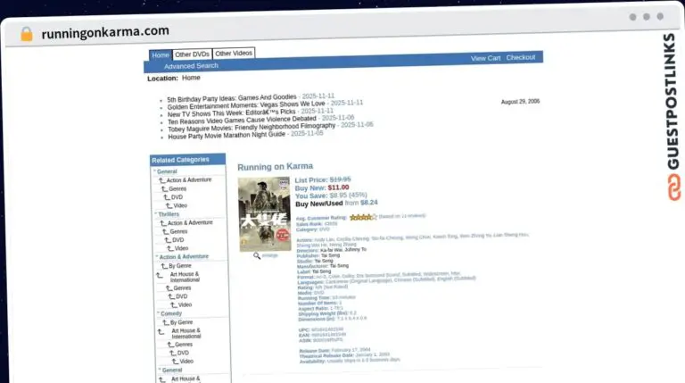685x383 pixels.
Task: Open House Party Movie Marathon article
Action: pos(227,136)
